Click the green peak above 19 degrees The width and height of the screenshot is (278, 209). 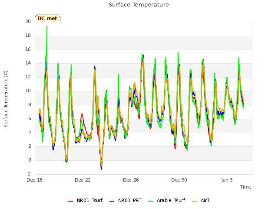(x=47, y=27)
